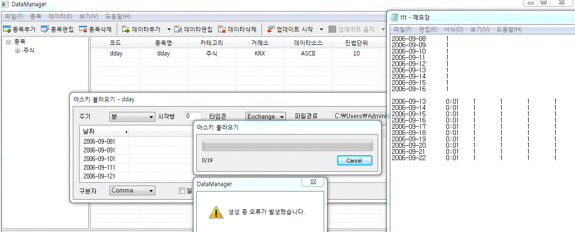Close the DataManager error message dialog

tap(313, 182)
